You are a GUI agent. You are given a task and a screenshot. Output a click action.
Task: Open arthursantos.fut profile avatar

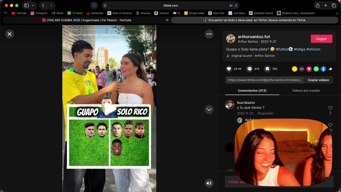(x=231, y=39)
